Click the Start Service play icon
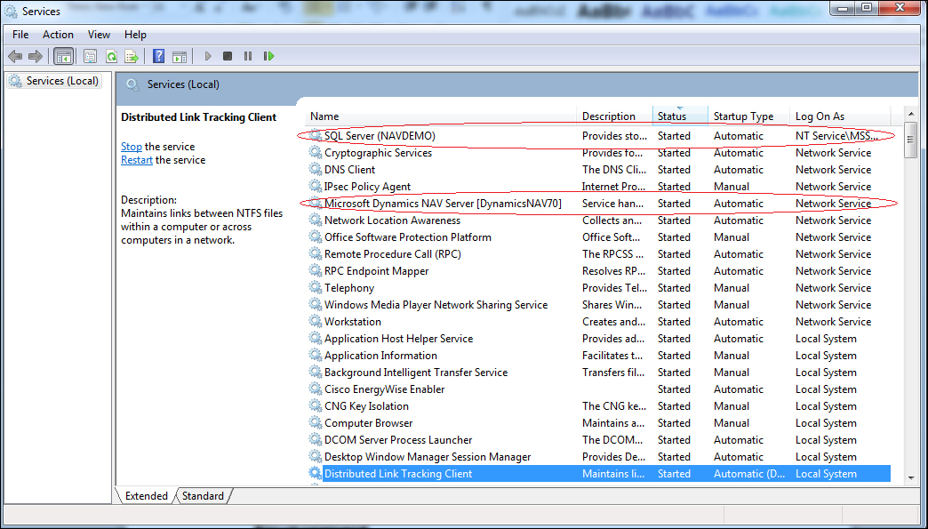Image resolution: width=928 pixels, height=529 pixels. tap(208, 56)
